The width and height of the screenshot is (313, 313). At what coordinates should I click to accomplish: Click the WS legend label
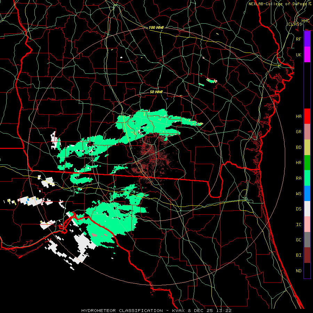tap(298, 193)
